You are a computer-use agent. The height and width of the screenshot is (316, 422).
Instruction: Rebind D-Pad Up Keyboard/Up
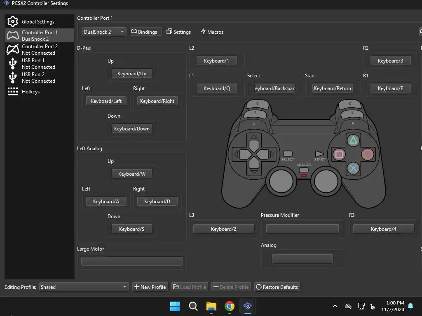(x=132, y=73)
